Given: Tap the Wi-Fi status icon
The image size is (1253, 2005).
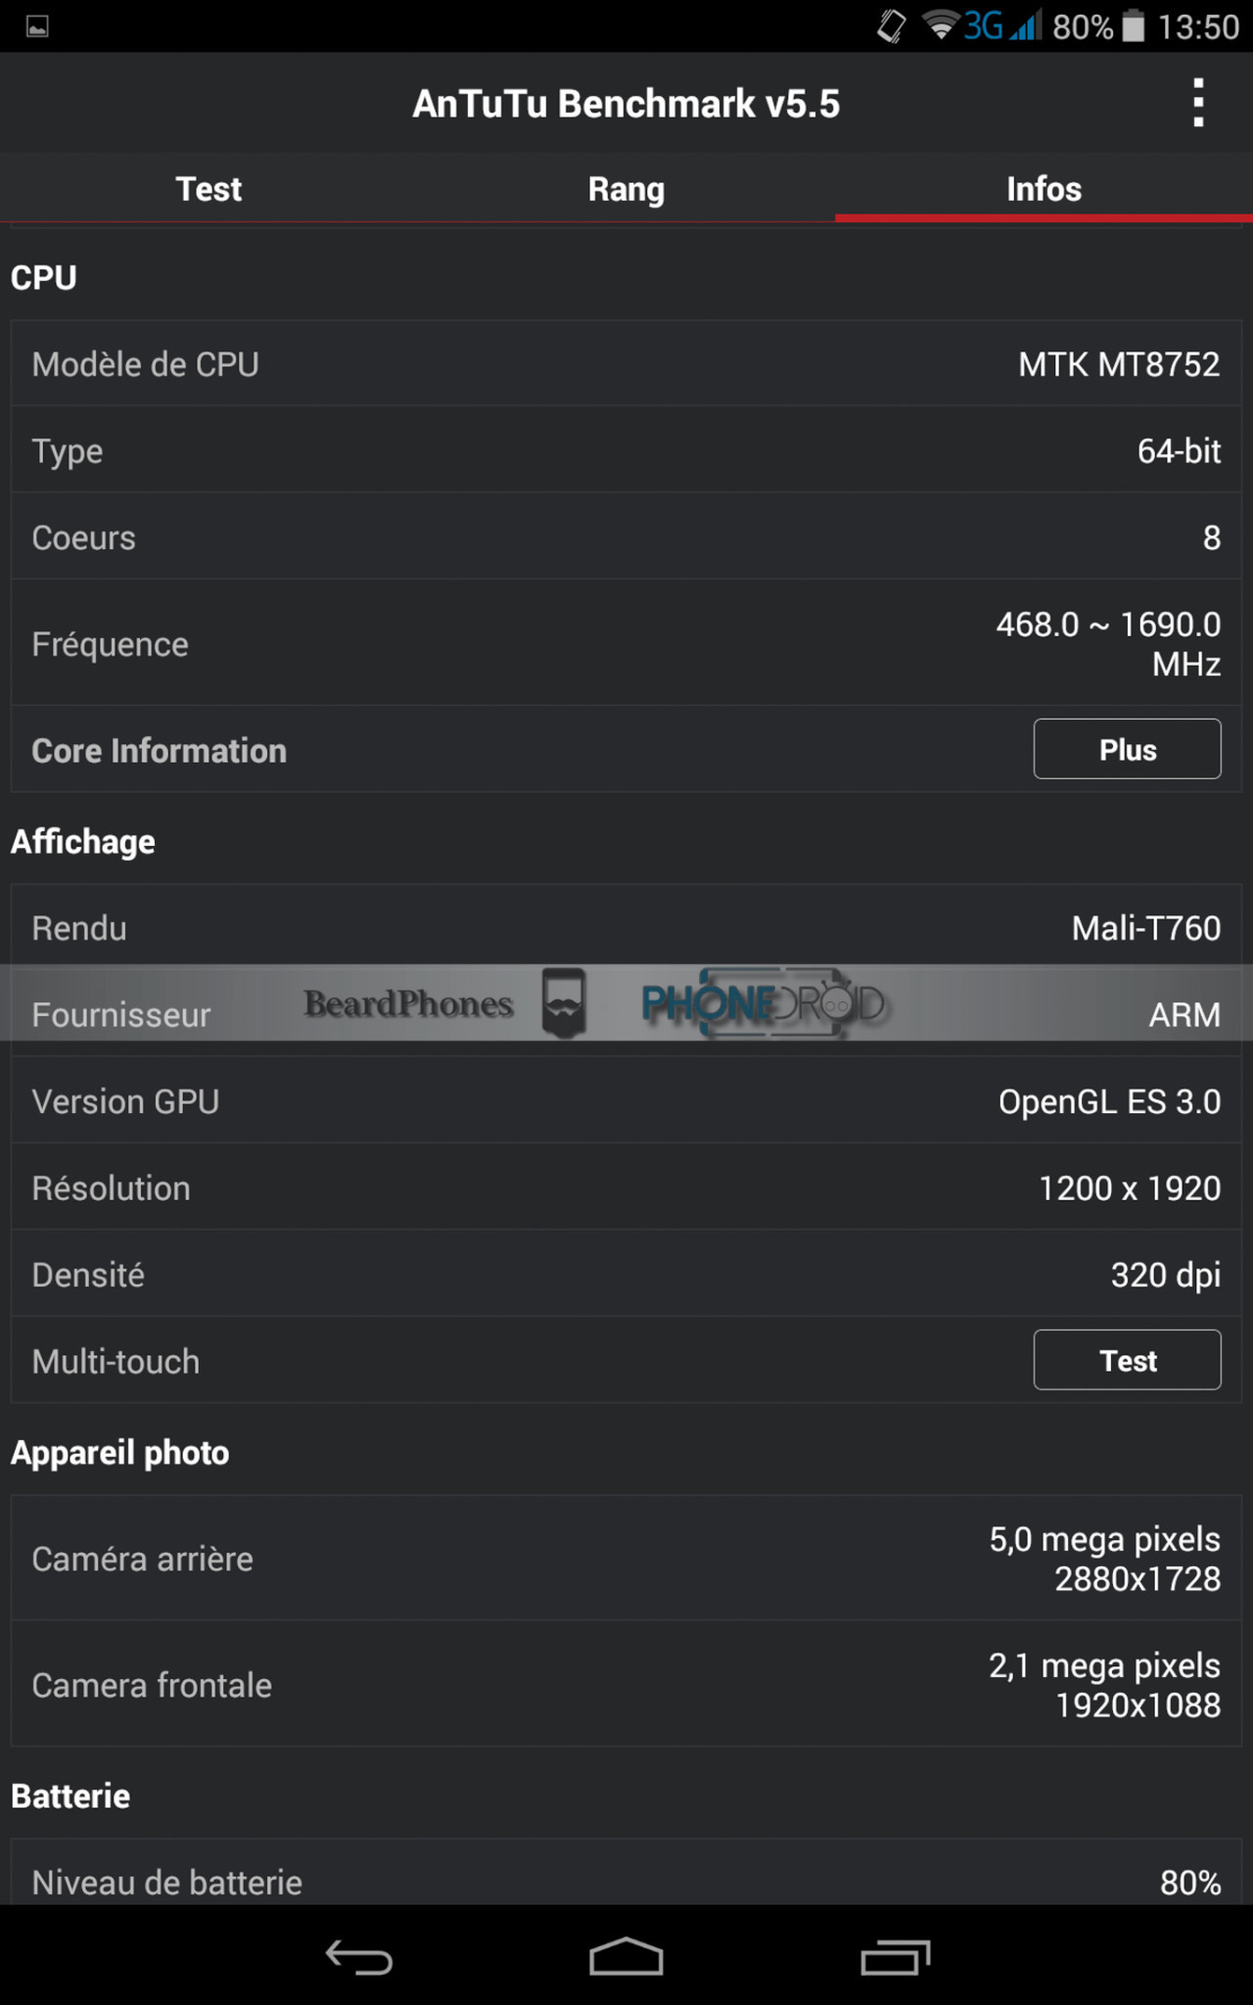Looking at the screenshot, I should (941, 26).
